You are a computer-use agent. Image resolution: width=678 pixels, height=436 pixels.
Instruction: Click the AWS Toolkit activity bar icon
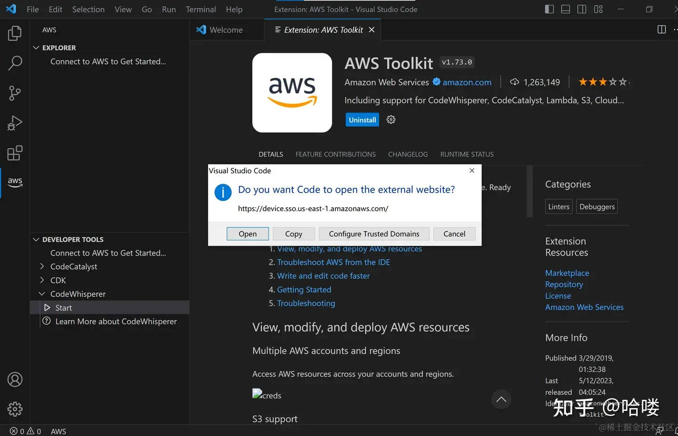tap(15, 182)
